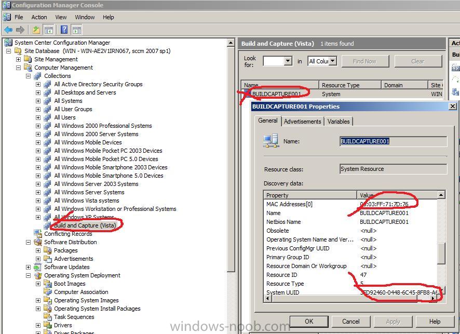The height and width of the screenshot is (334, 460).
Task: Click OK in Properties dialog
Action: tap(309, 322)
